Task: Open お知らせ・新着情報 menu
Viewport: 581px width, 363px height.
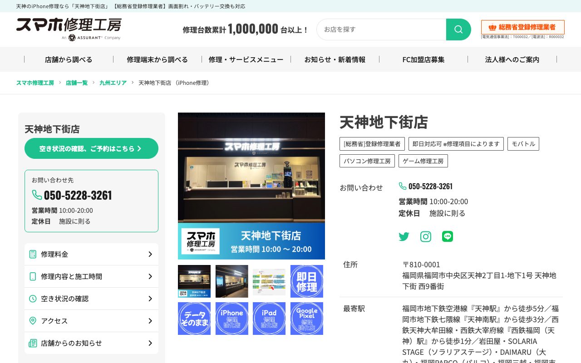Action: (335, 59)
